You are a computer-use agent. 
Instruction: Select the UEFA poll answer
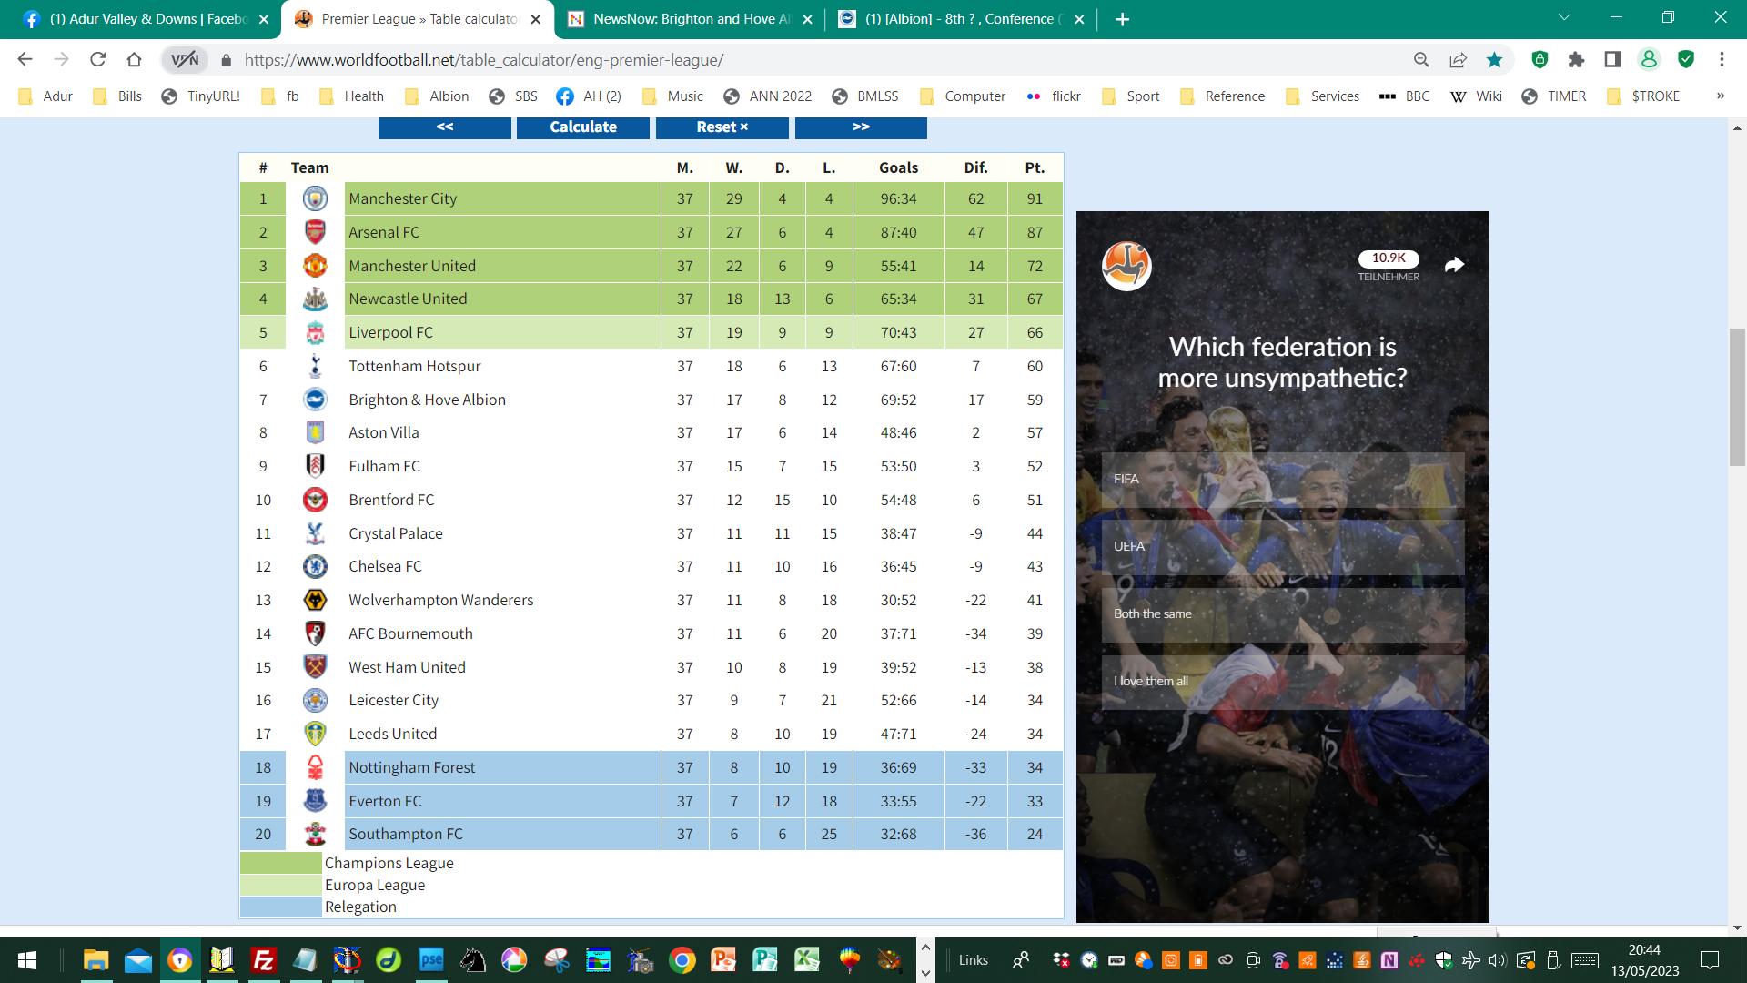(1283, 547)
